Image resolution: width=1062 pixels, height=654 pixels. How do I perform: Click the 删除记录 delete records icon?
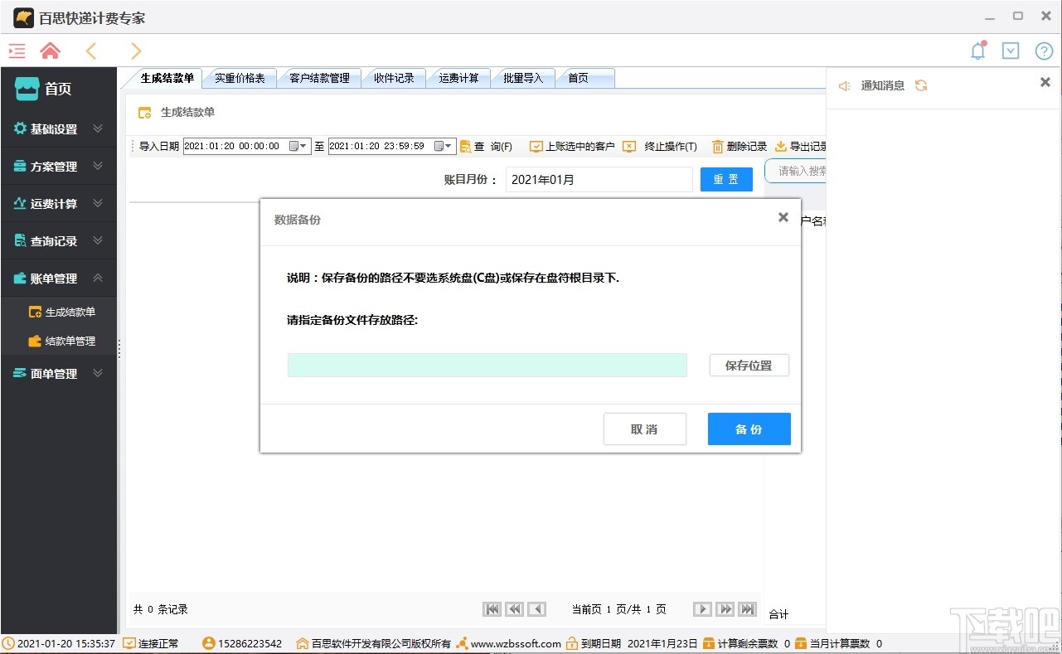718,146
